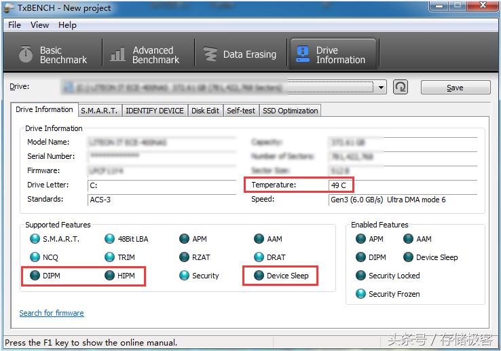The width and height of the screenshot is (501, 351).
Task: Click the enabled APM indicator
Action: tap(360, 239)
